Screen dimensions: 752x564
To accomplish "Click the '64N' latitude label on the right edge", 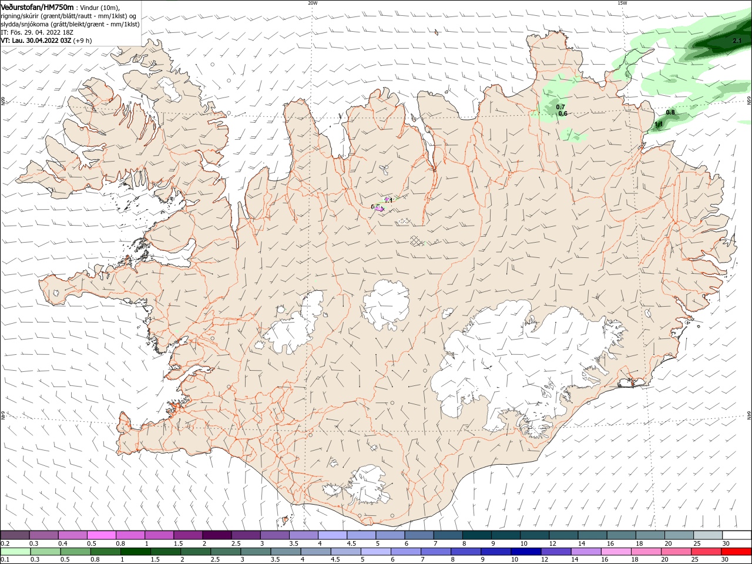I will [x=749, y=415].
